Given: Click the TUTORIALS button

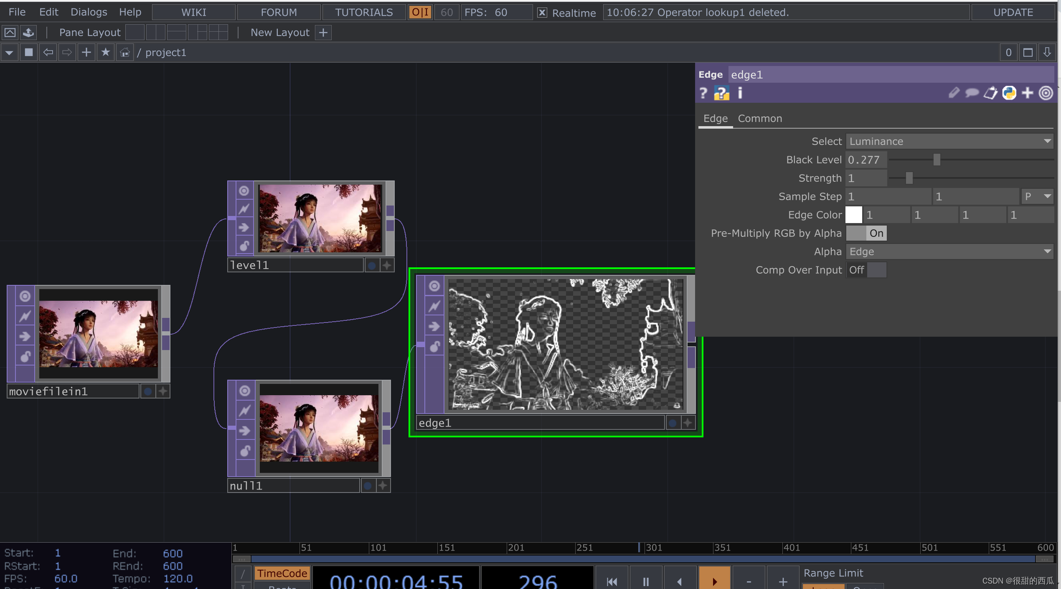Looking at the screenshot, I should [x=363, y=12].
